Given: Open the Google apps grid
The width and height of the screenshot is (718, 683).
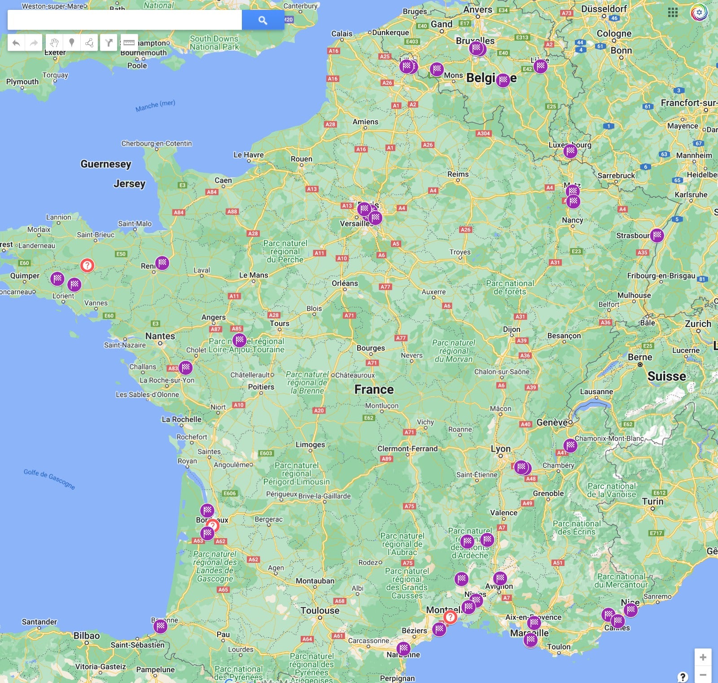Looking at the screenshot, I should point(672,13).
